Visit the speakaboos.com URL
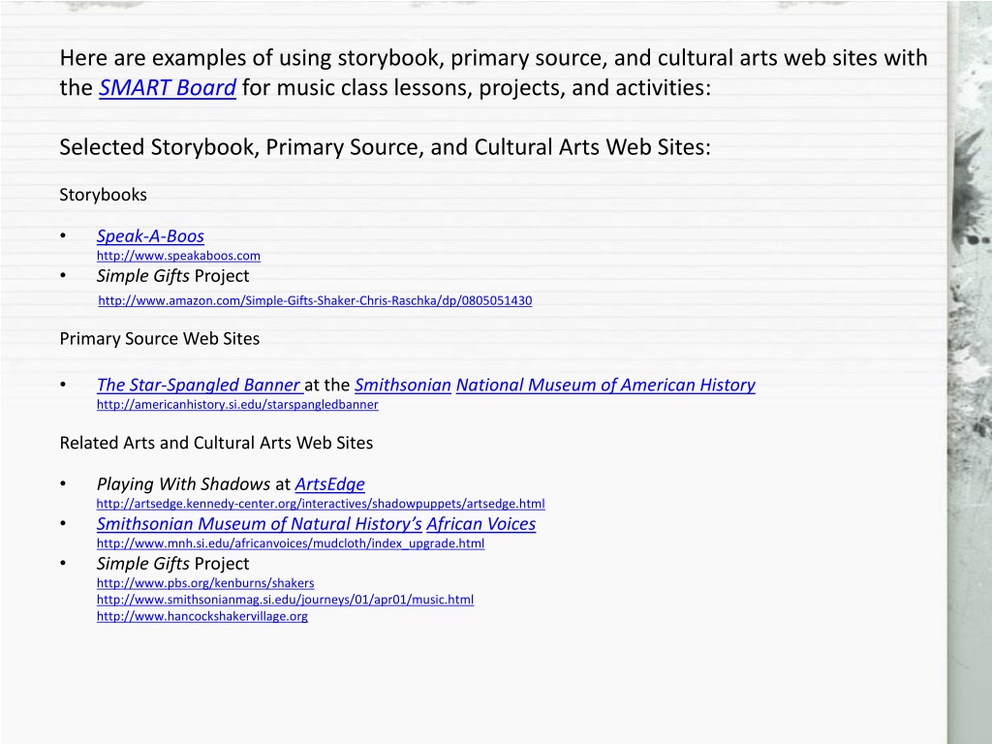992x744 pixels. (178, 256)
